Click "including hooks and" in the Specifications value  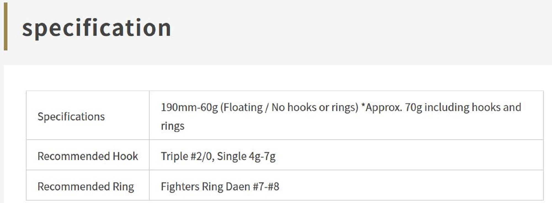click(473, 107)
